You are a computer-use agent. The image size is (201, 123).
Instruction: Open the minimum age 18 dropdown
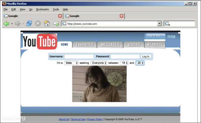tap(124, 63)
